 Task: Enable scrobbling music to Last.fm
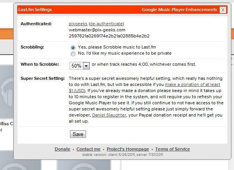point(73,47)
